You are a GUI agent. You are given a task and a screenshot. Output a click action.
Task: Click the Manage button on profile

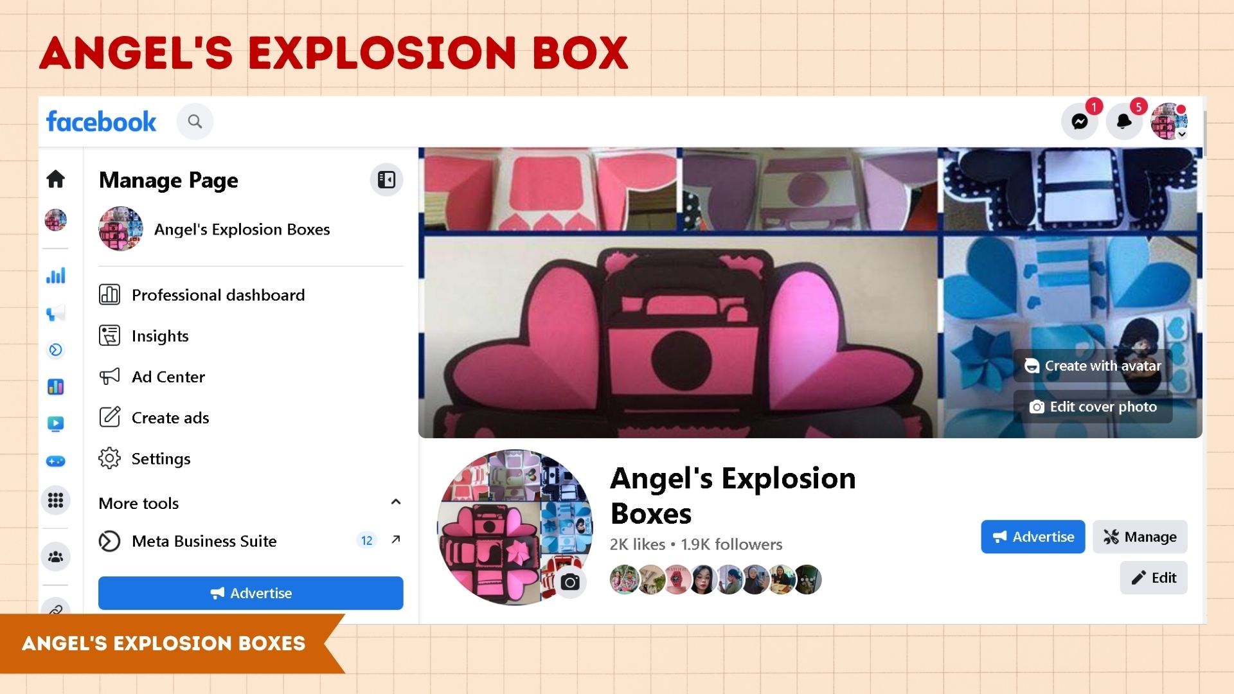tap(1140, 537)
